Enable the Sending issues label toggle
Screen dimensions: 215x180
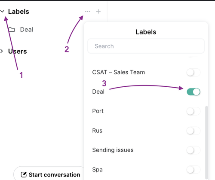[x=193, y=150]
